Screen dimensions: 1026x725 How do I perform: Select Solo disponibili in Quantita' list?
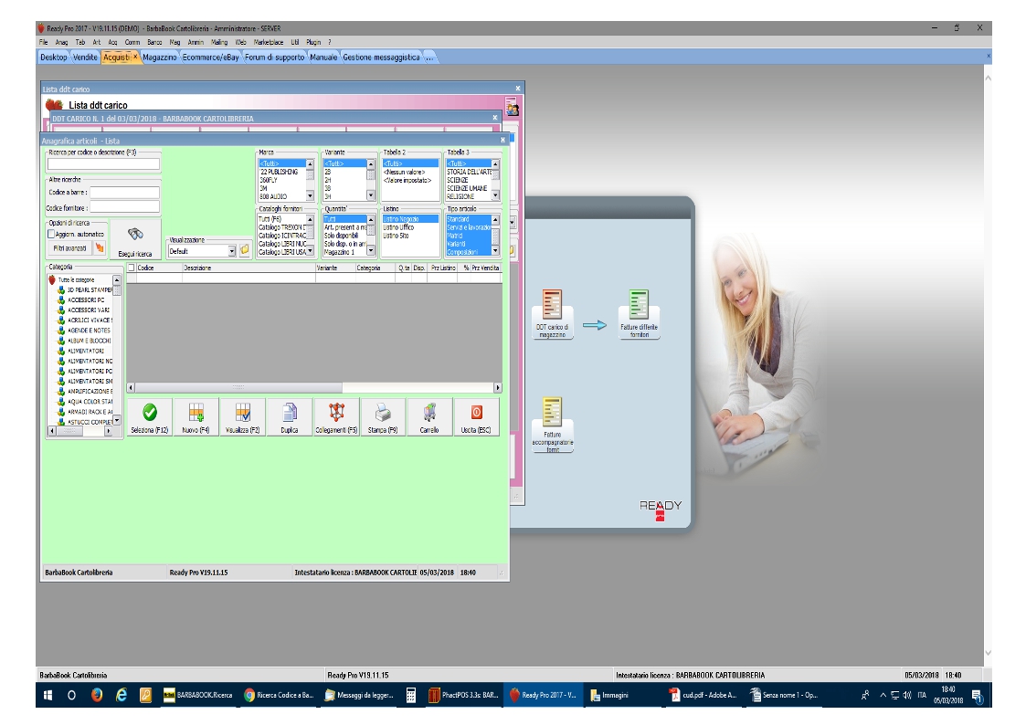pos(341,236)
